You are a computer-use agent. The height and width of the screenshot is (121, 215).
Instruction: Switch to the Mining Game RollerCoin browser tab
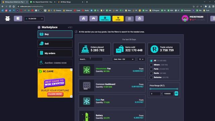pyautogui.click(x=15, y=2)
